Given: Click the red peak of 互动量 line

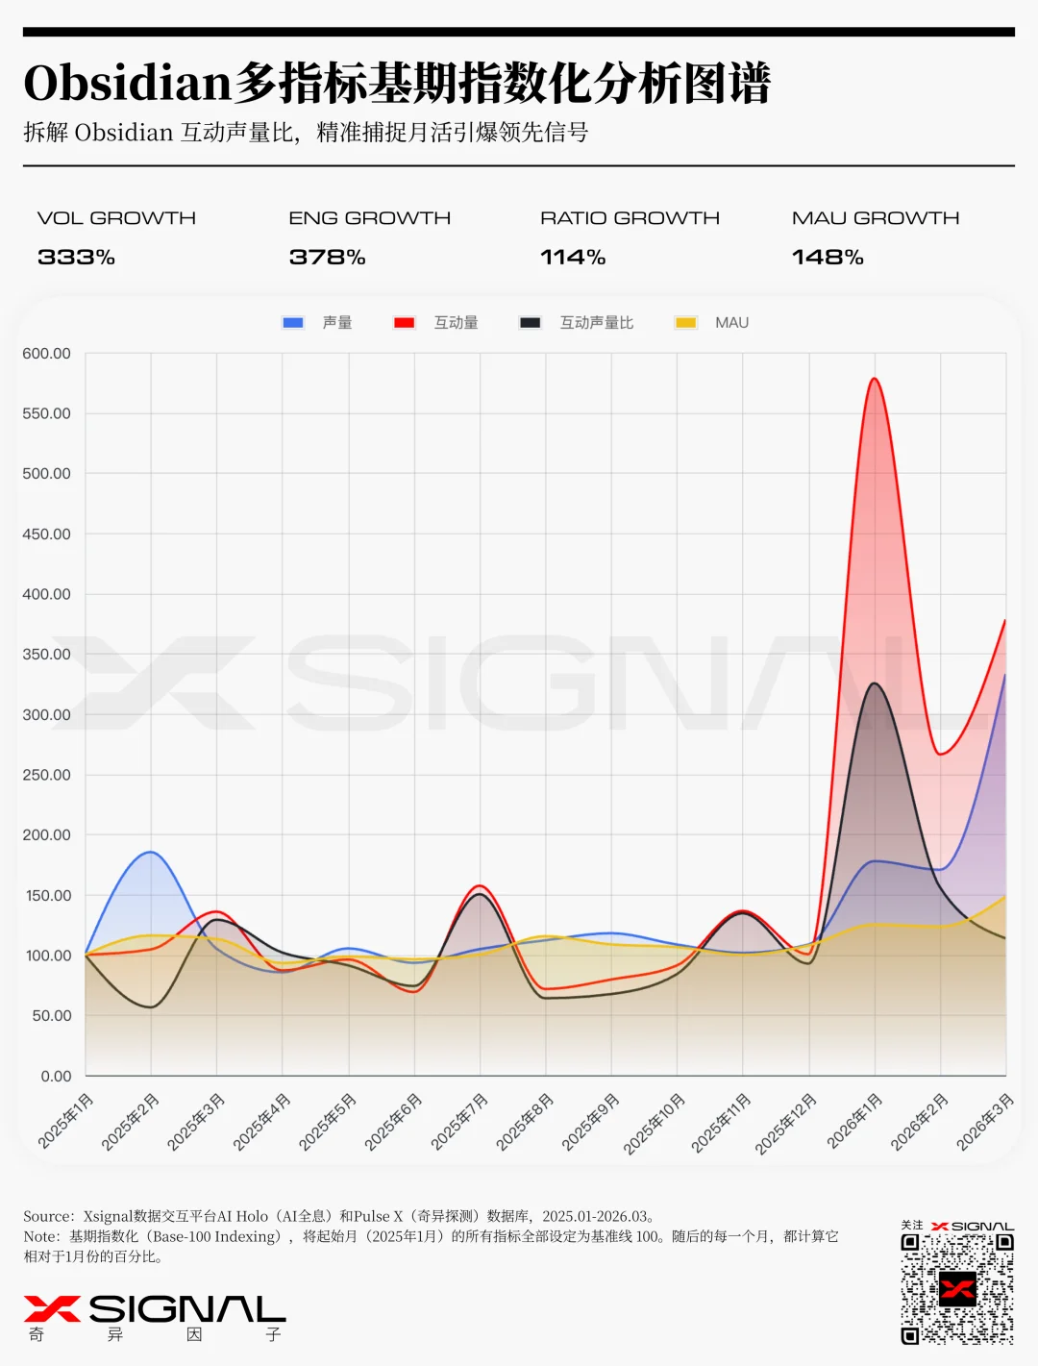Looking at the screenshot, I should click(x=874, y=379).
